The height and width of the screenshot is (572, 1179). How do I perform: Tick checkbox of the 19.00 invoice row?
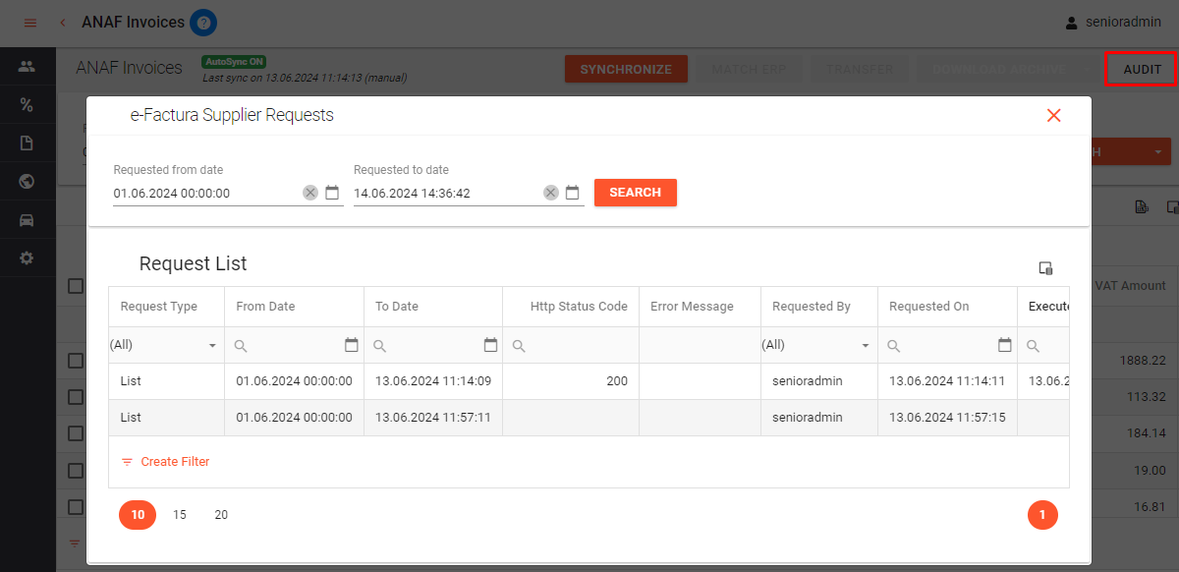coord(76,471)
